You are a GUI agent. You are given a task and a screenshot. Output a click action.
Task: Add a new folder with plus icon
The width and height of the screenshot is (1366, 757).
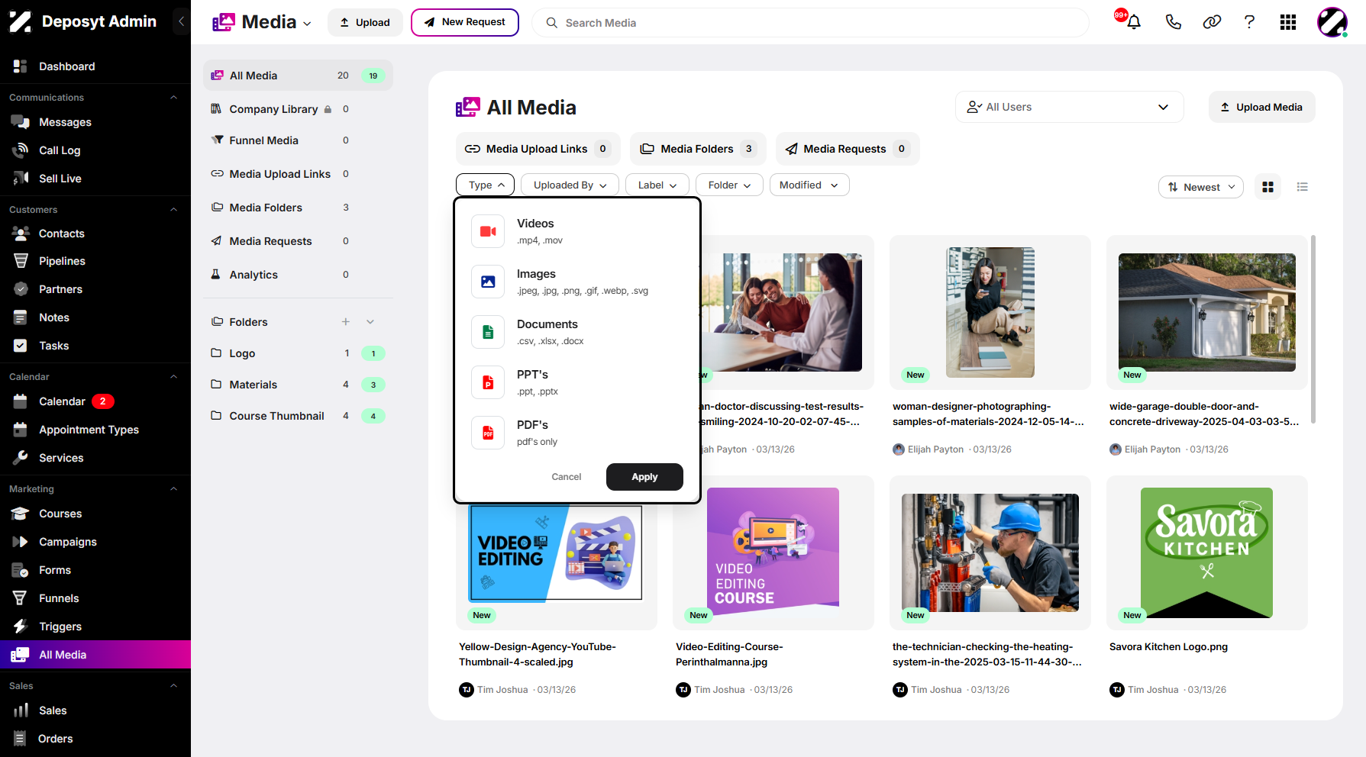346,322
